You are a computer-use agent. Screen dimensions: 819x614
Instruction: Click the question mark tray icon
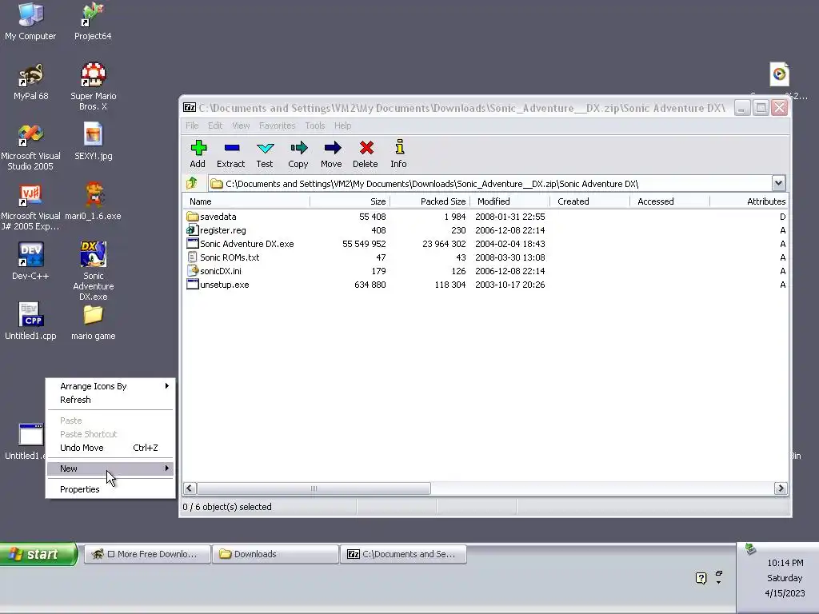(x=701, y=577)
